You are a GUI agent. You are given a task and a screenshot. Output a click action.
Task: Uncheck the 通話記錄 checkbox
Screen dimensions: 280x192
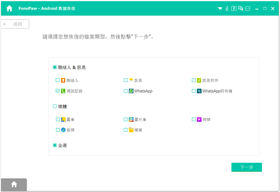pos(58,91)
